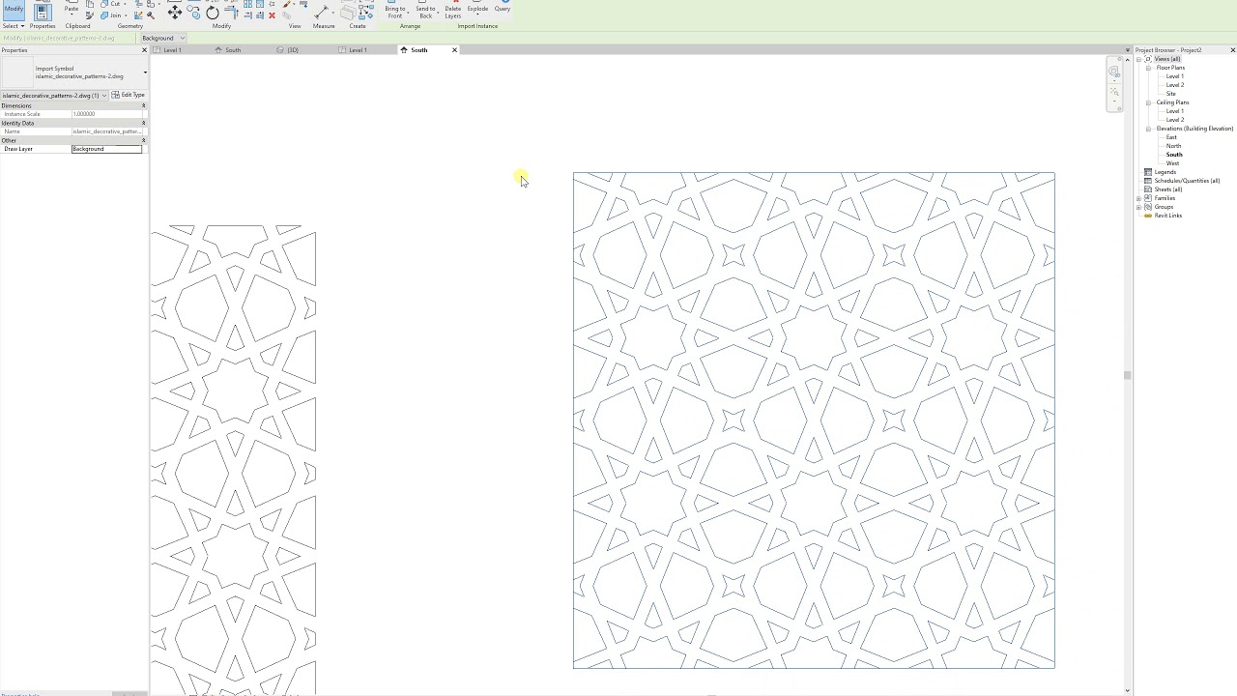This screenshot has height=696, width=1237.
Task: Expand the Groups node
Action: pyautogui.click(x=1139, y=207)
